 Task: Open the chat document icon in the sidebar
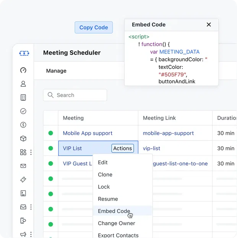click(x=23, y=220)
